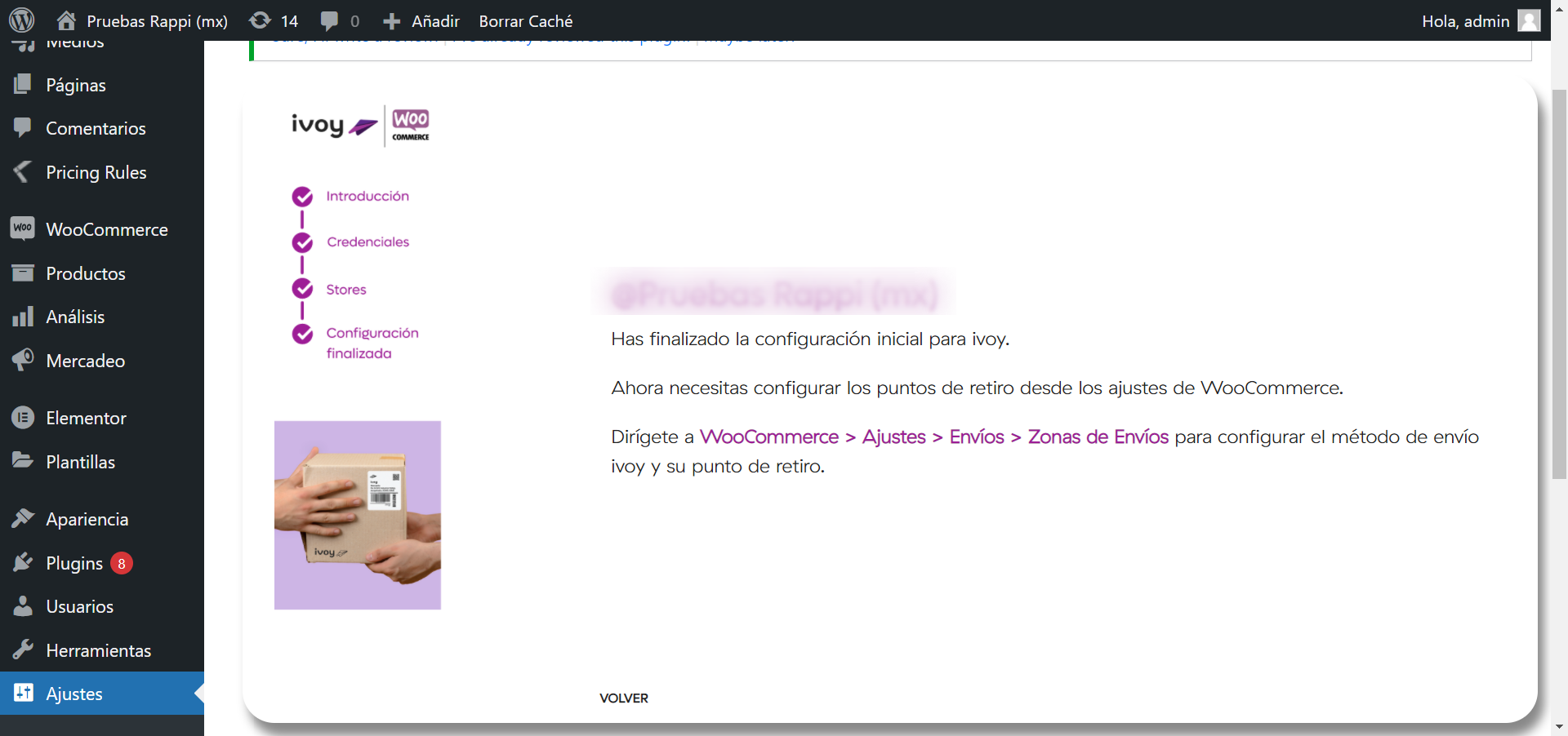Open WooCommerce menu item
Image resolution: width=1568 pixels, height=736 pixels.
tap(107, 229)
